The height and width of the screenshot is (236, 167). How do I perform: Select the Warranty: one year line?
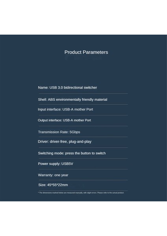click(53, 175)
